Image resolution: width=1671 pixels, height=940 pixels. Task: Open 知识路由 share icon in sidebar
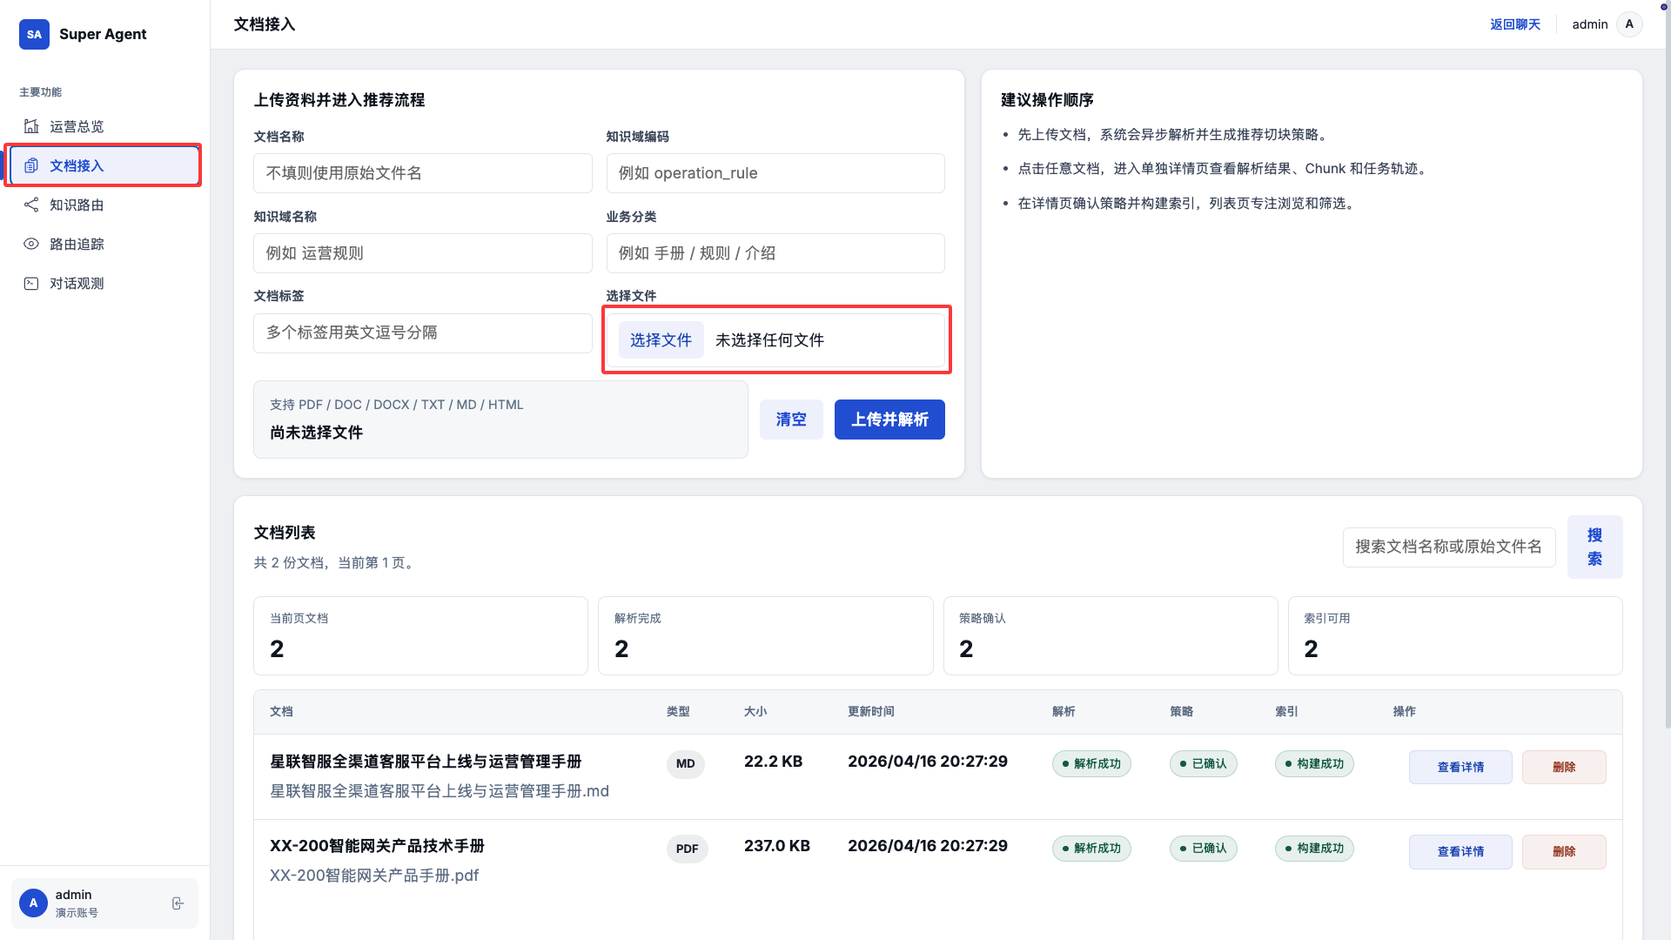[x=31, y=205]
